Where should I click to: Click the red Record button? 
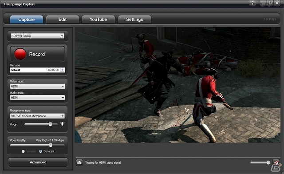click(x=37, y=54)
